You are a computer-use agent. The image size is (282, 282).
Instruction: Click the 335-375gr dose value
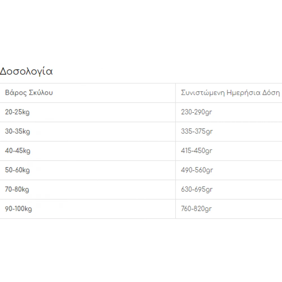(x=197, y=131)
